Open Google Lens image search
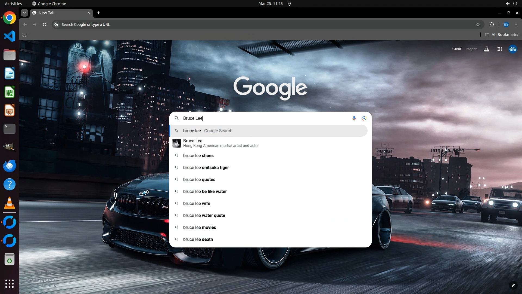The image size is (522, 294). [x=364, y=118]
